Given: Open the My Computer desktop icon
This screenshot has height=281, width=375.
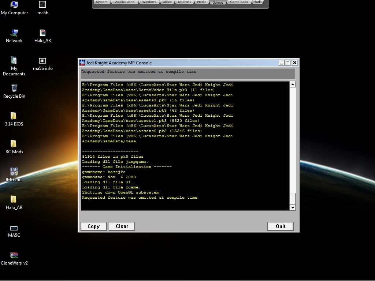Looking at the screenshot, I should (14, 8).
